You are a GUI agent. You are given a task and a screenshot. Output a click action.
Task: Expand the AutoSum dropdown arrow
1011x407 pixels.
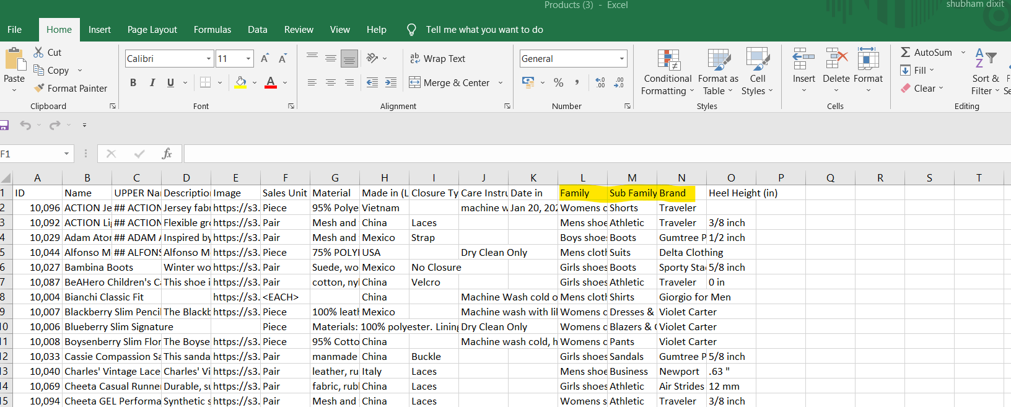963,53
